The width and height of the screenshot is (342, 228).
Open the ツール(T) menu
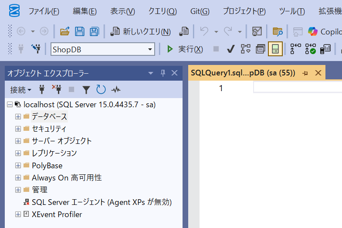pos(292,11)
